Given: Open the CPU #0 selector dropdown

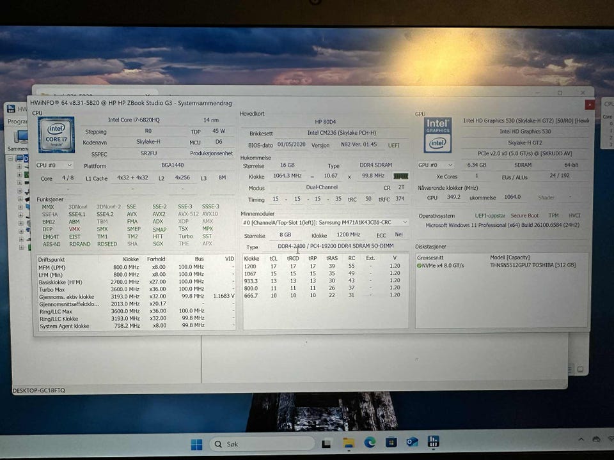Looking at the screenshot, I should click(x=54, y=165).
